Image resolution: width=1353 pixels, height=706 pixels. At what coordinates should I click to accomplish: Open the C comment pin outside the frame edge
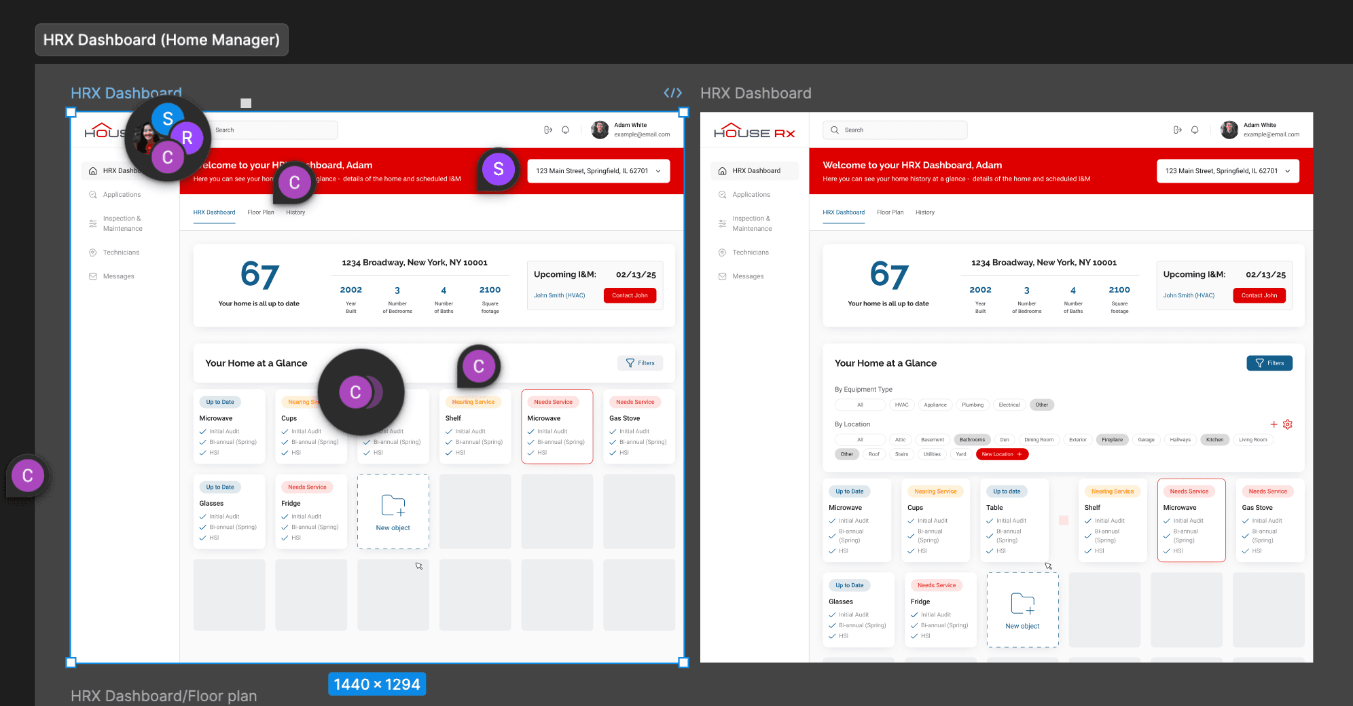pos(28,476)
